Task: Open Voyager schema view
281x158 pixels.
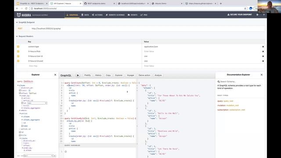Action: click(x=130, y=75)
